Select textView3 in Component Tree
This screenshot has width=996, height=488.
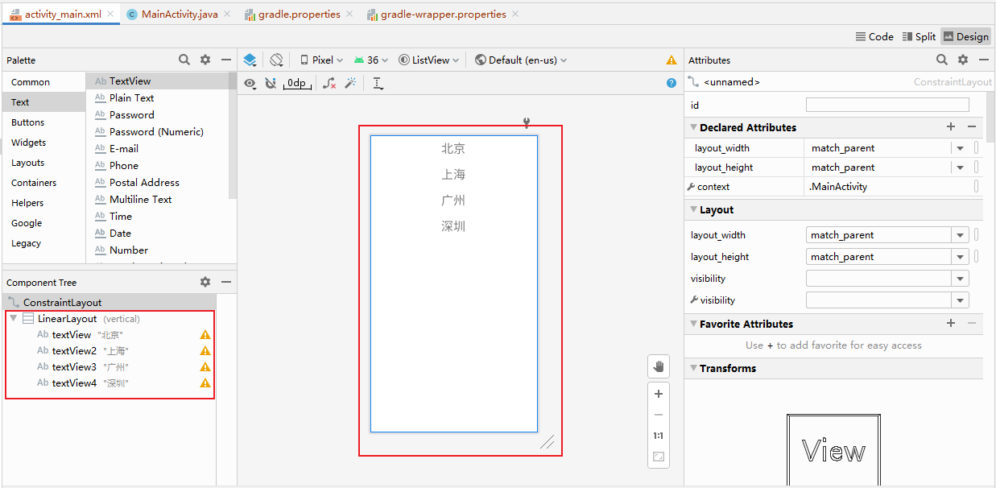[x=74, y=367]
